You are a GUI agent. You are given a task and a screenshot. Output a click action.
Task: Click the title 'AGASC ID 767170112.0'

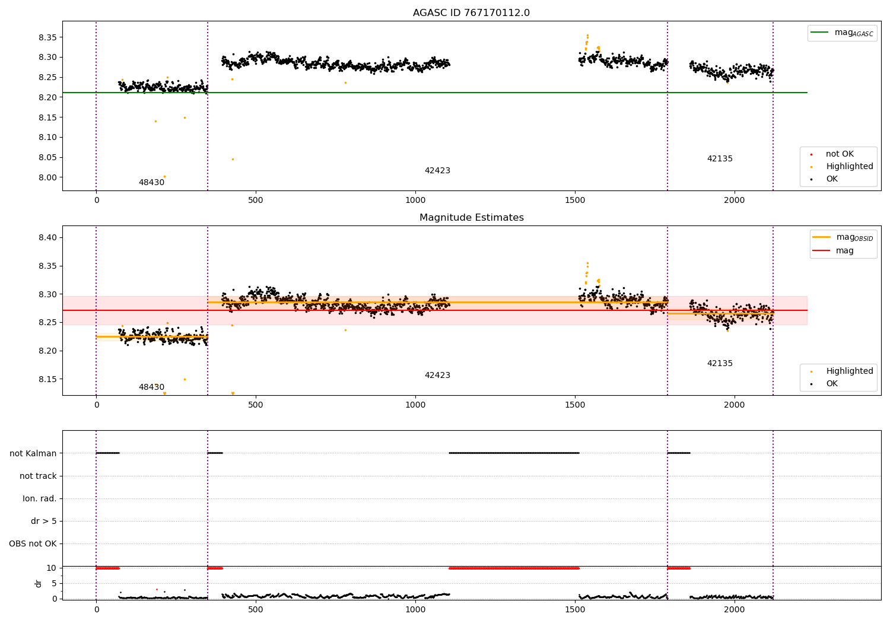[x=471, y=13]
